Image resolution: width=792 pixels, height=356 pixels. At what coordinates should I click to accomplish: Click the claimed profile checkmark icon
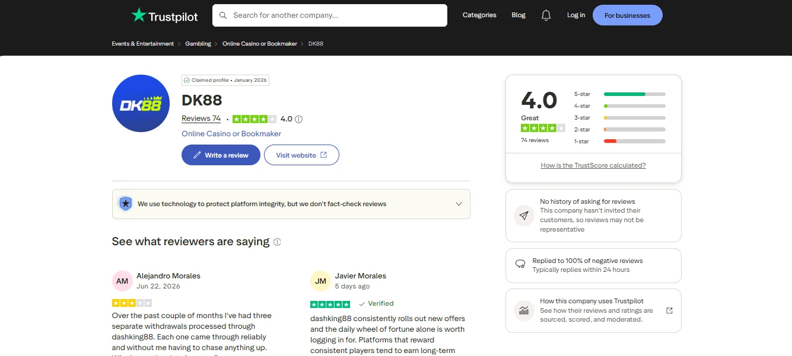coord(186,80)
